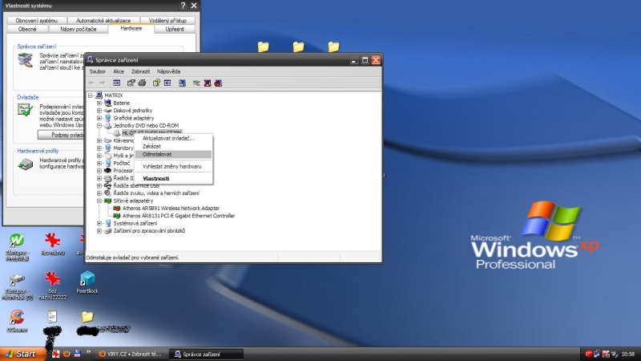
Task: Launch Firefox from the quick launch bar
Action: tap(67, 354)
